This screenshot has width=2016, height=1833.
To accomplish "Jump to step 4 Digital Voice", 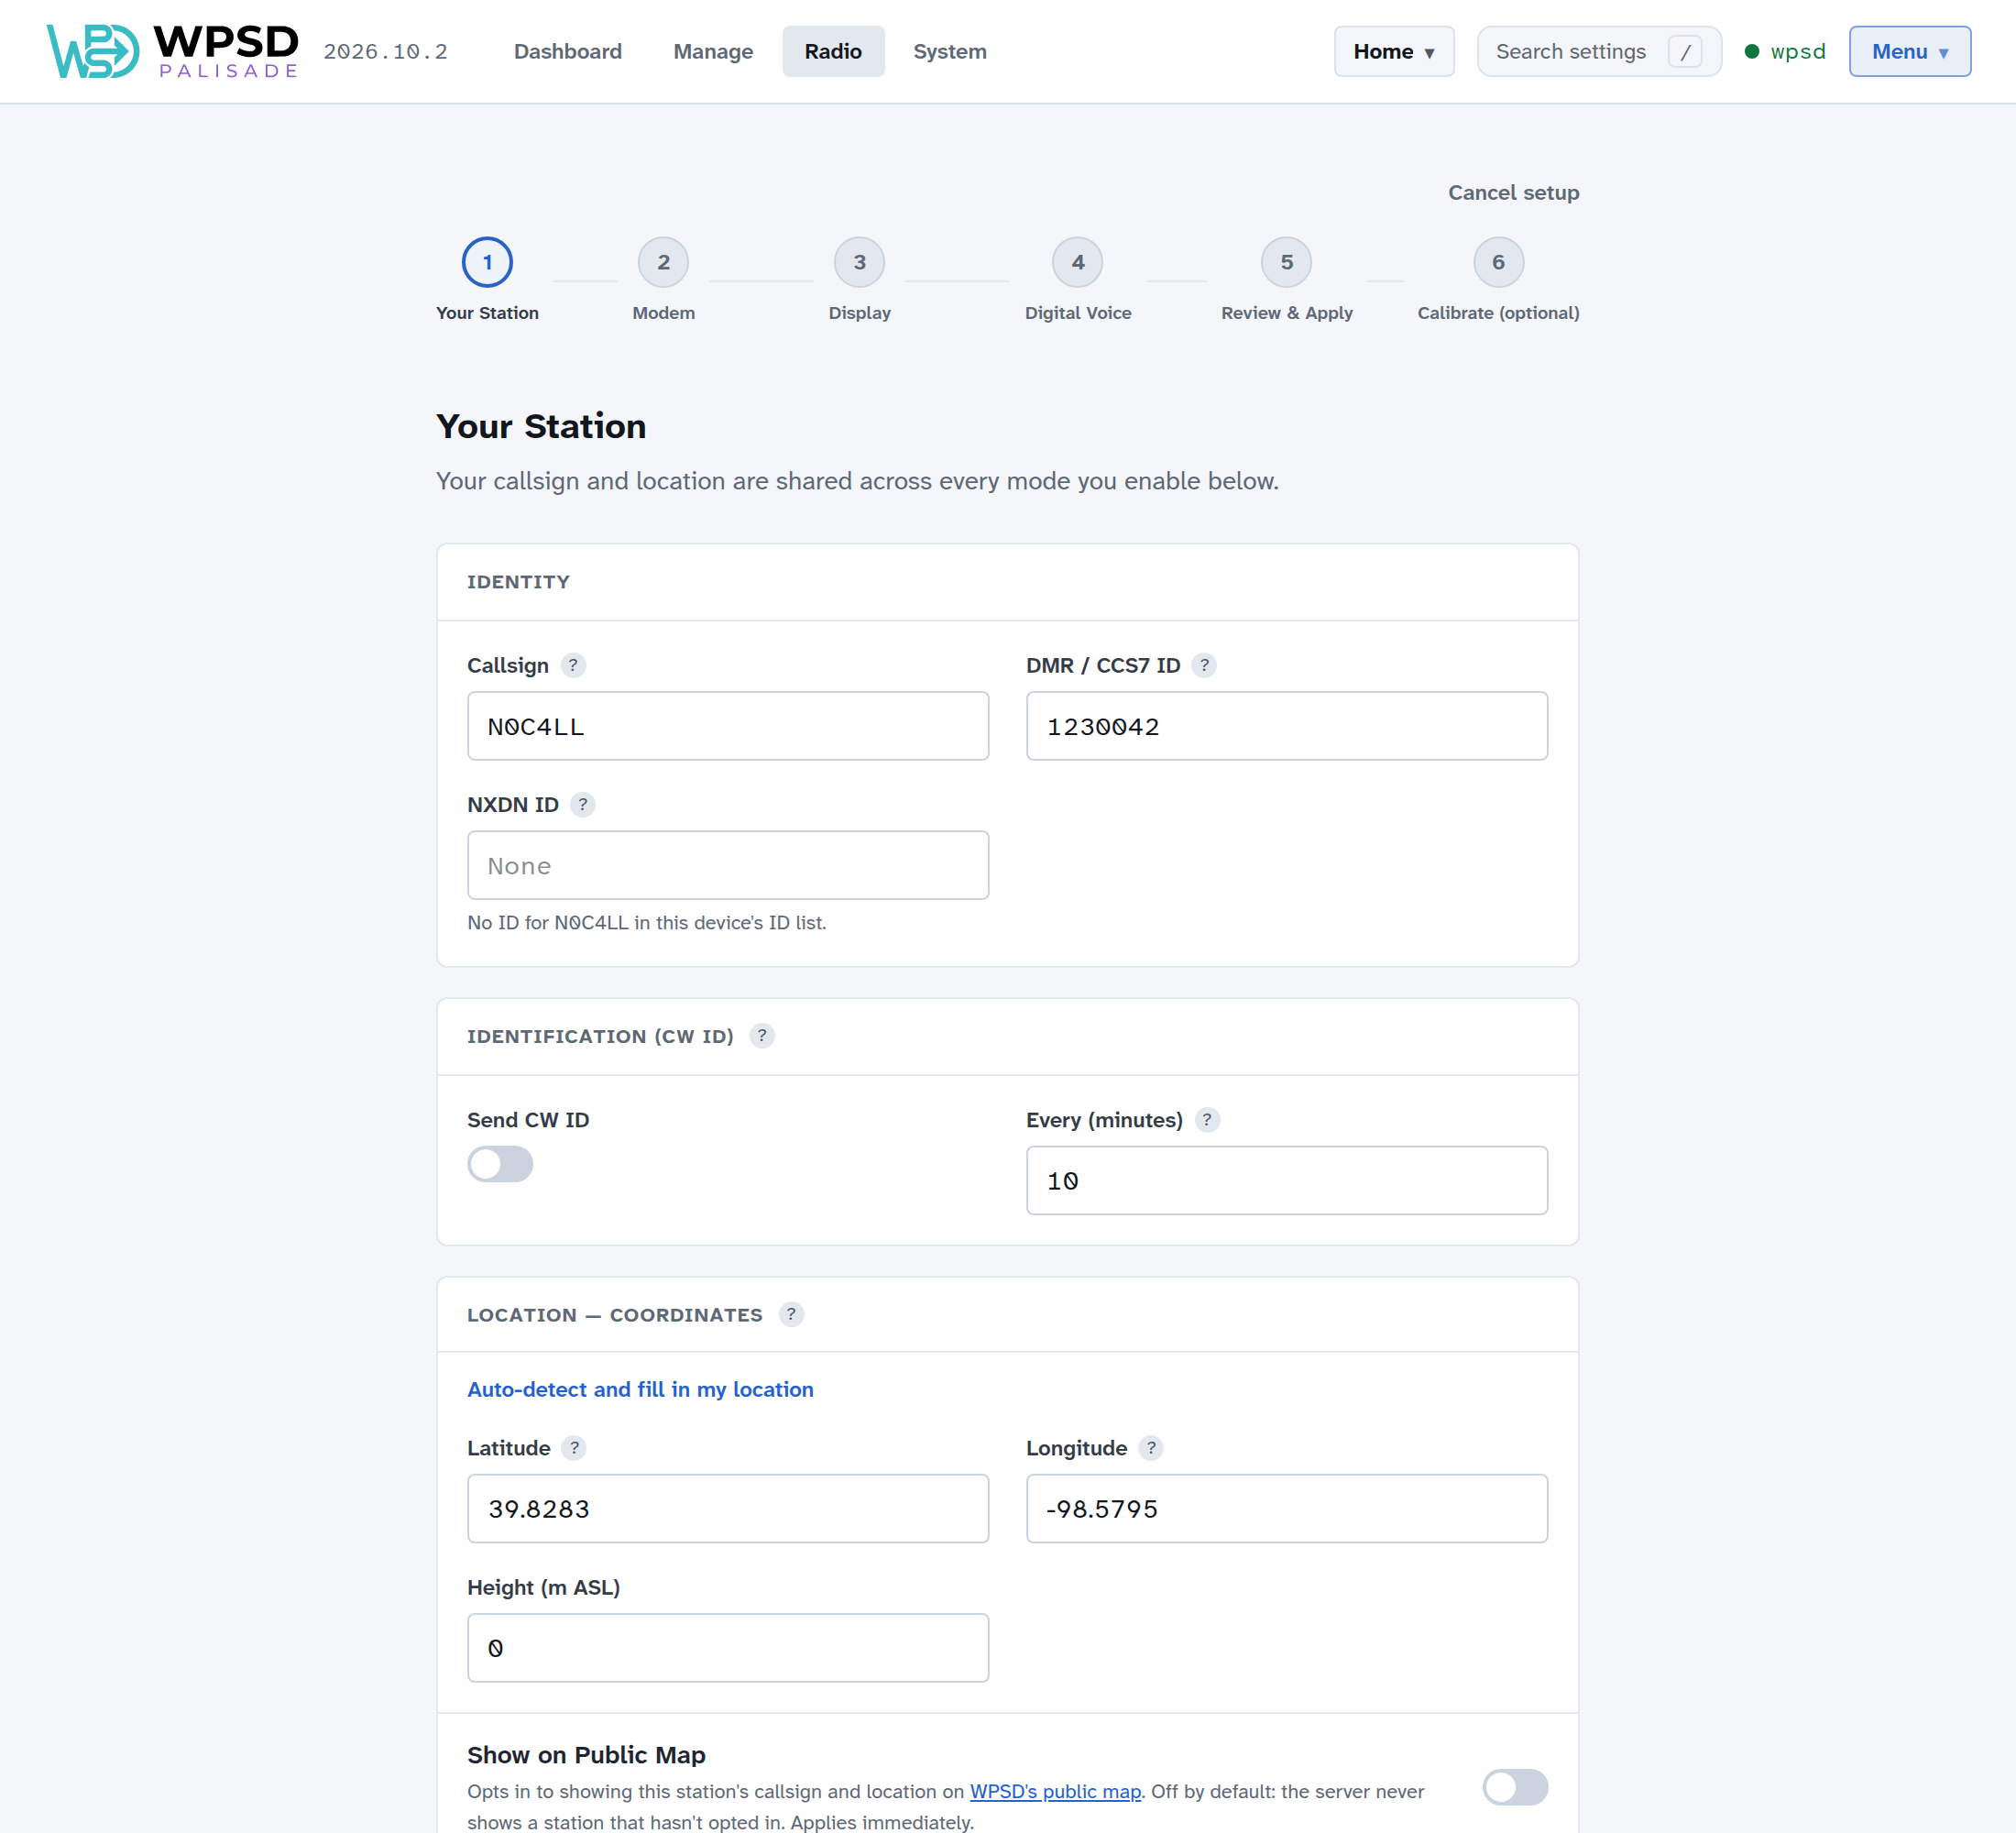I will [1078, 280].
